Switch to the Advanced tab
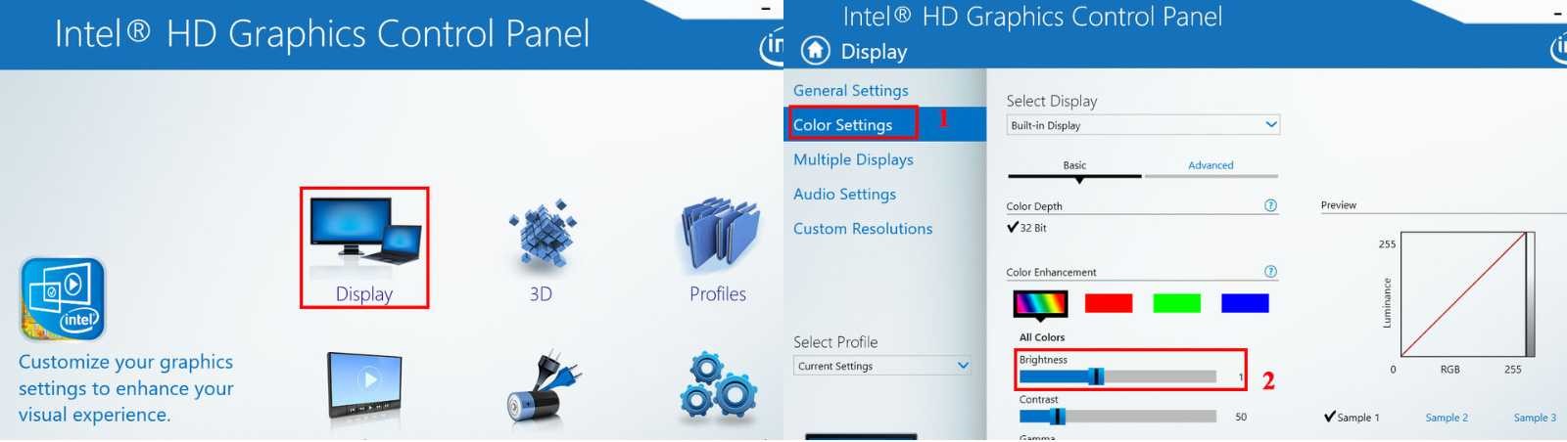This screenshot has height=442, width=1567. pyautogui.click(x=1211, y=165)
